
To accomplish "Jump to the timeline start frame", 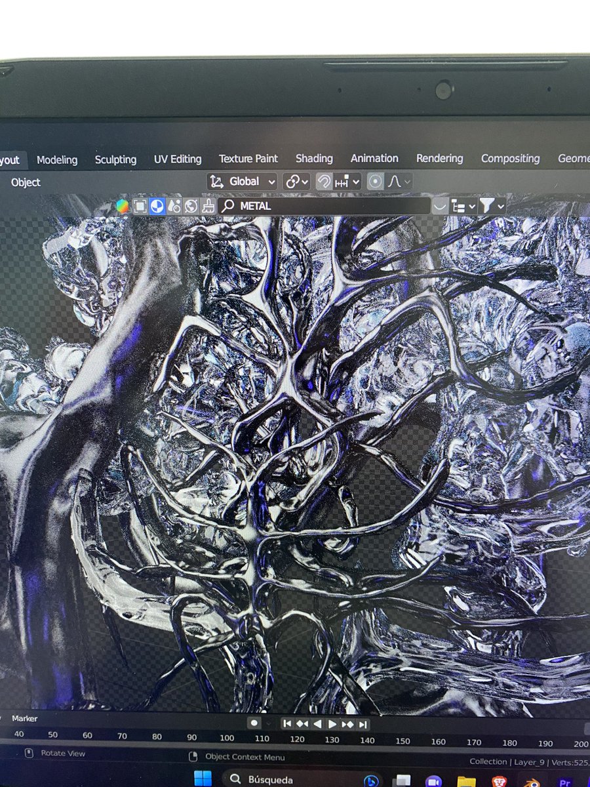I will tap(287, 723).
